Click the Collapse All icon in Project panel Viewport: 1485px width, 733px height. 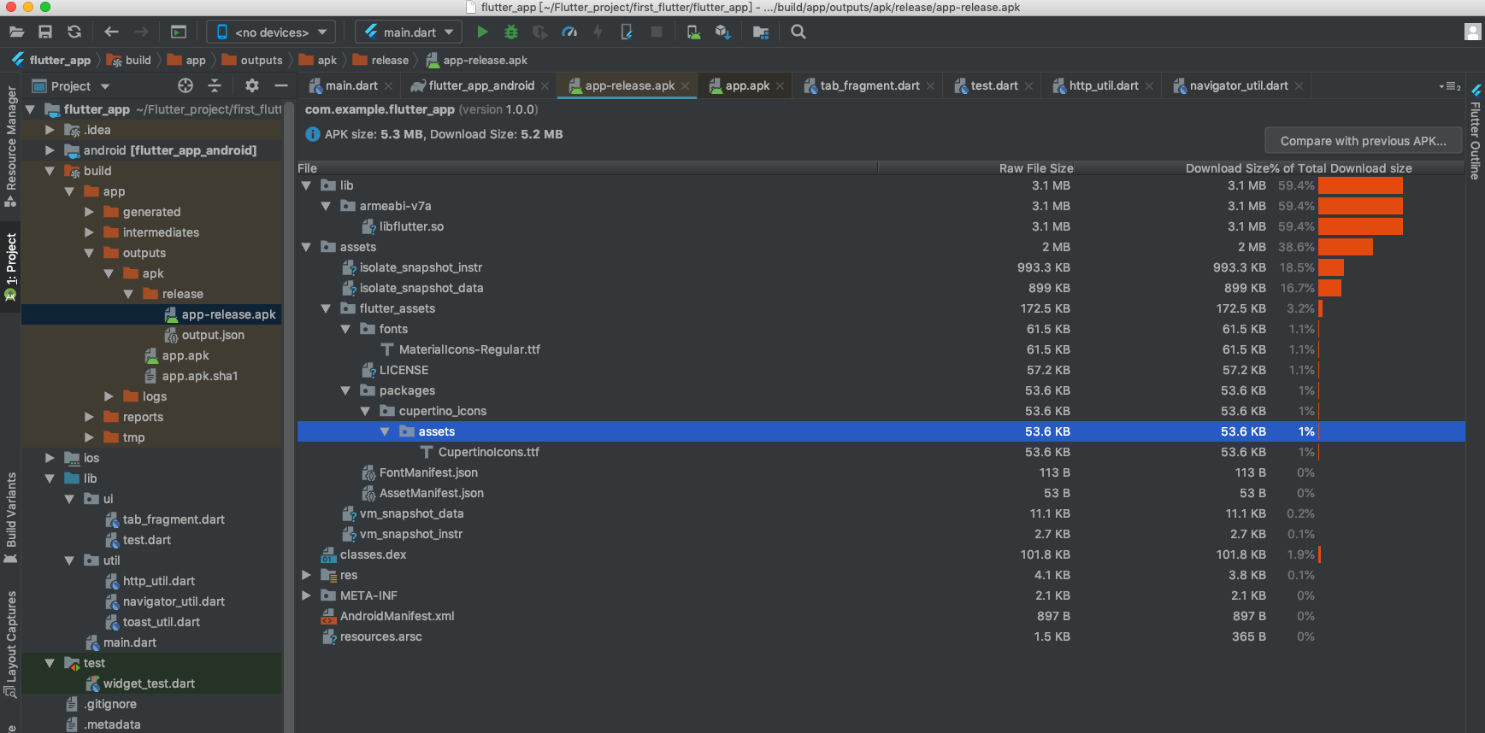[215, 85]
